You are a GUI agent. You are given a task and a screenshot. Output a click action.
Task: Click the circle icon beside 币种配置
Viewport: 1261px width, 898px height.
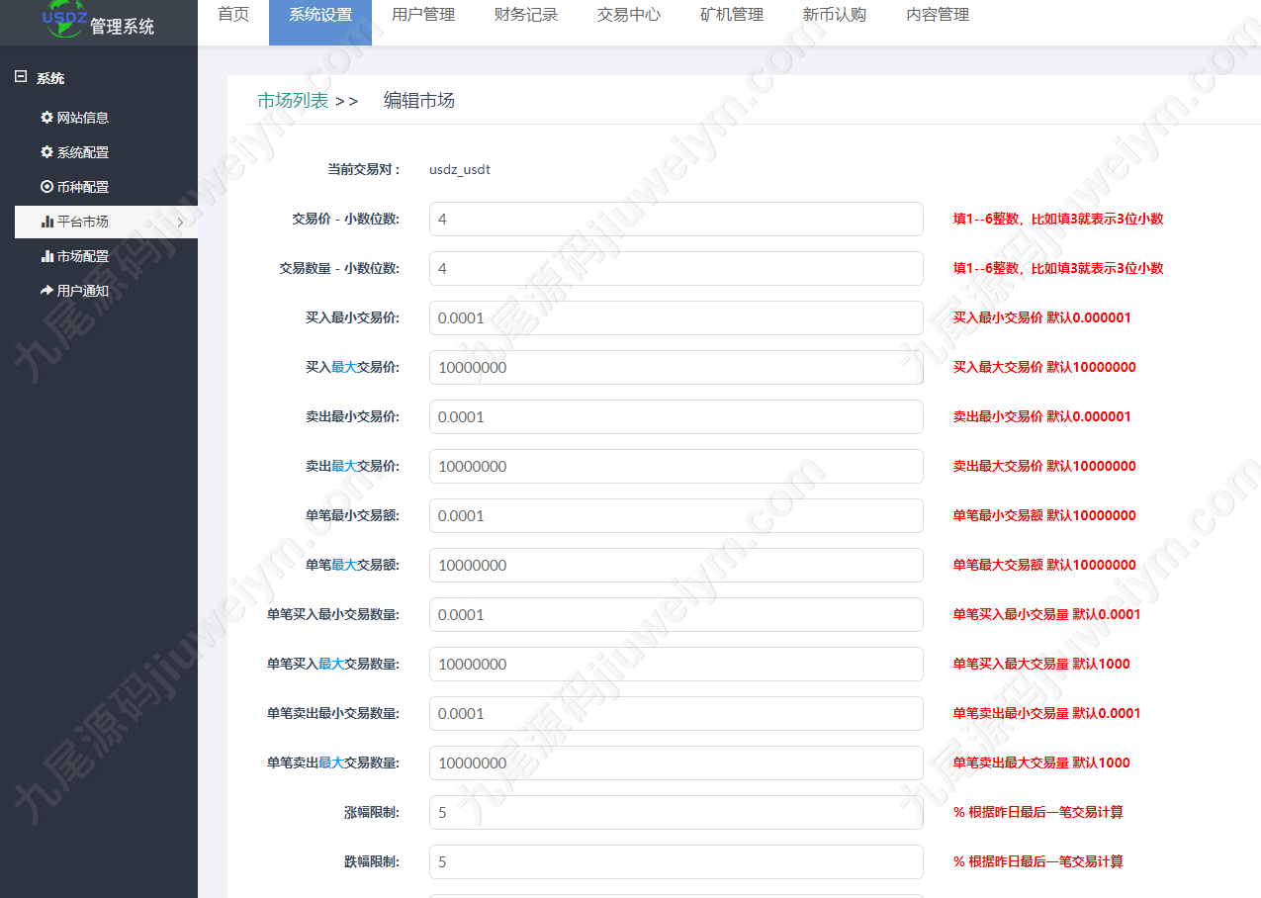pyautogui.click(x=46, y=187)
